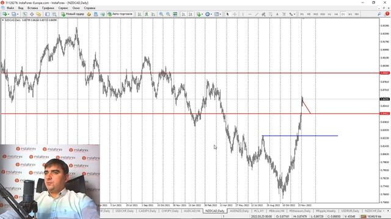Image resolution: width=391 pixels, height=219 pixels.
Task: Open the Окно menu
Action: (76, 8)
